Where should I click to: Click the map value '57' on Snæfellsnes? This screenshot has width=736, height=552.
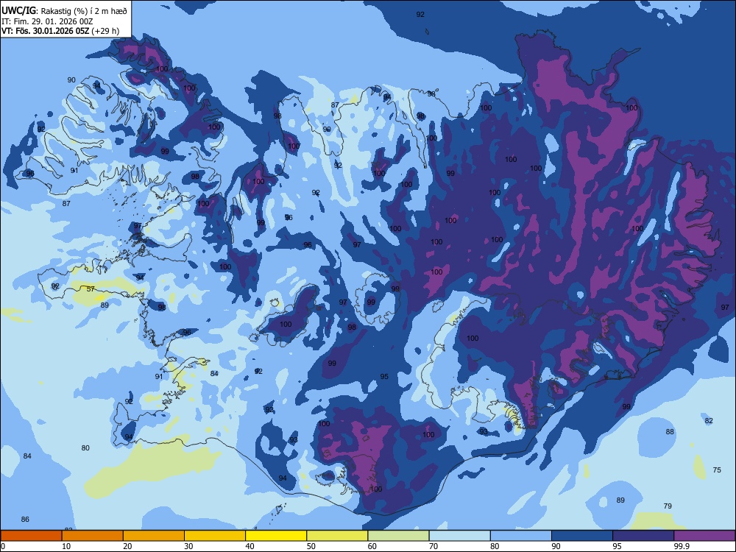tap(91, 289)
